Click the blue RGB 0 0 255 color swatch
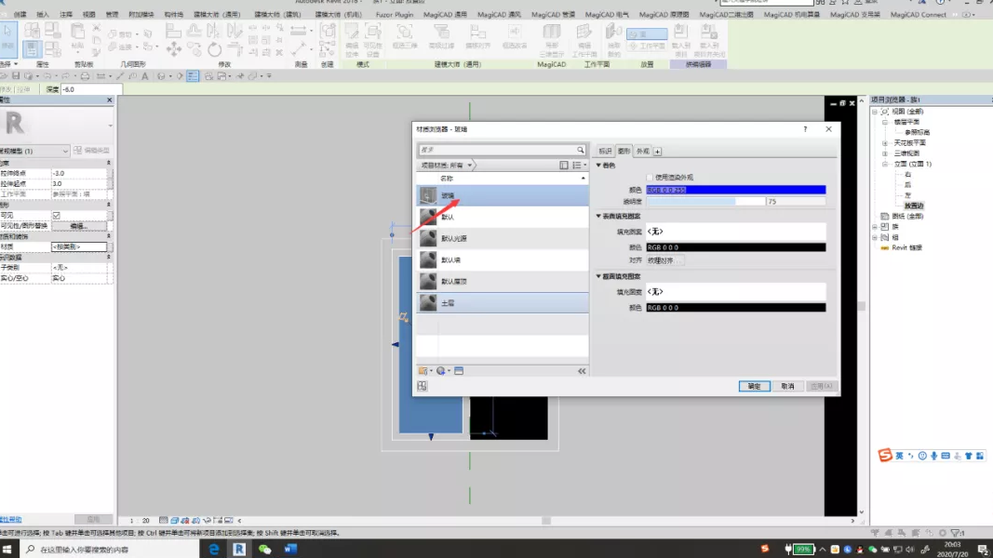Image resolution: width=993 pixels, height=558 pixels. pos(736,190)
